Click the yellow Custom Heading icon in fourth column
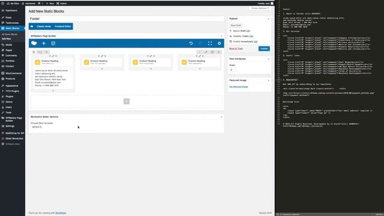 click(x=184, y=62)
